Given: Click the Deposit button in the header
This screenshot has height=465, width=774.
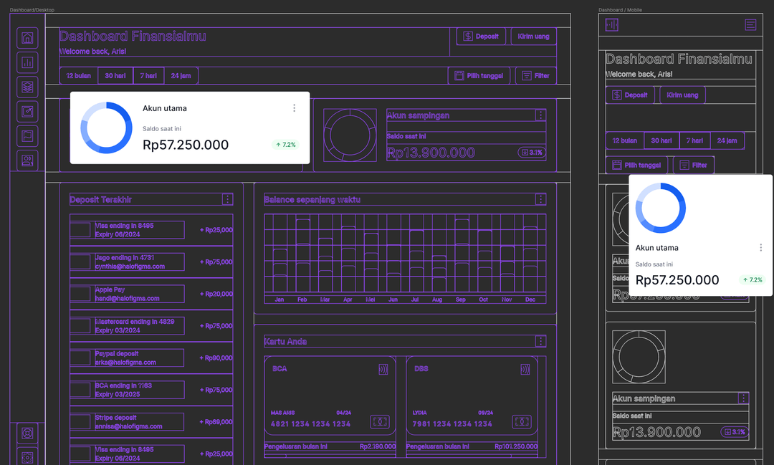Looking at the screenshot, I should coord(480,36).
